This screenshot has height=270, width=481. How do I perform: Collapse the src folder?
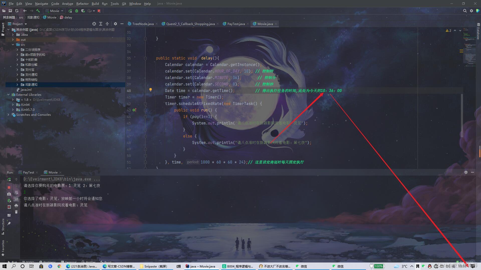click(13, 45)
